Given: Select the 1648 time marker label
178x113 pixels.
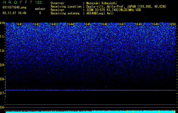Looking at the screenshot, I should (138, 24).
